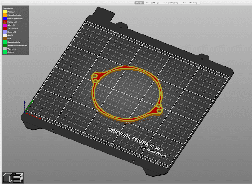The width and height of the screenshot is (252, 184).
Task: Open the Plater tab
Action: coord(139,3)
